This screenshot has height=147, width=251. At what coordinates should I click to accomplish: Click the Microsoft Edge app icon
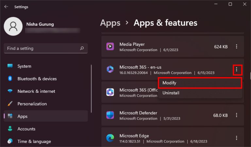[x=110, y=138]
